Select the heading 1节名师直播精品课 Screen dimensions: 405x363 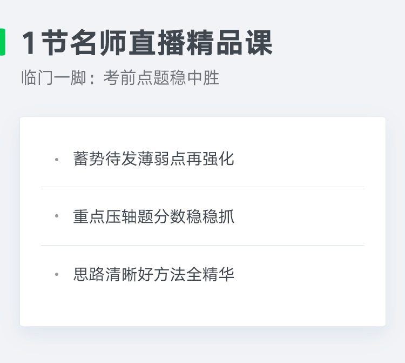147,43
